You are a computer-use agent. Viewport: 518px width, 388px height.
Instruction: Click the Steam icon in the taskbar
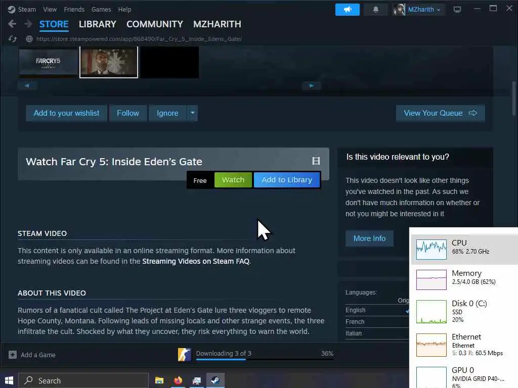[x=215, y=380]
